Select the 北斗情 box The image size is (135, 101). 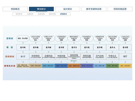coord(100,47)
